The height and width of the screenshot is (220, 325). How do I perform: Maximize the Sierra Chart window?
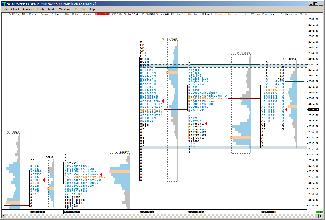pyautogui.click(x=316, y=4)
